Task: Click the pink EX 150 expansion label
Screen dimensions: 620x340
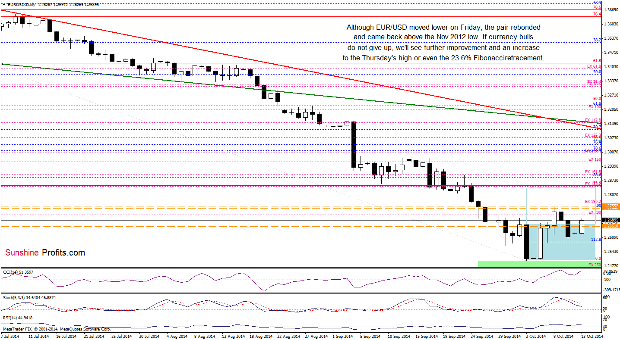Action: pos(595,159)
